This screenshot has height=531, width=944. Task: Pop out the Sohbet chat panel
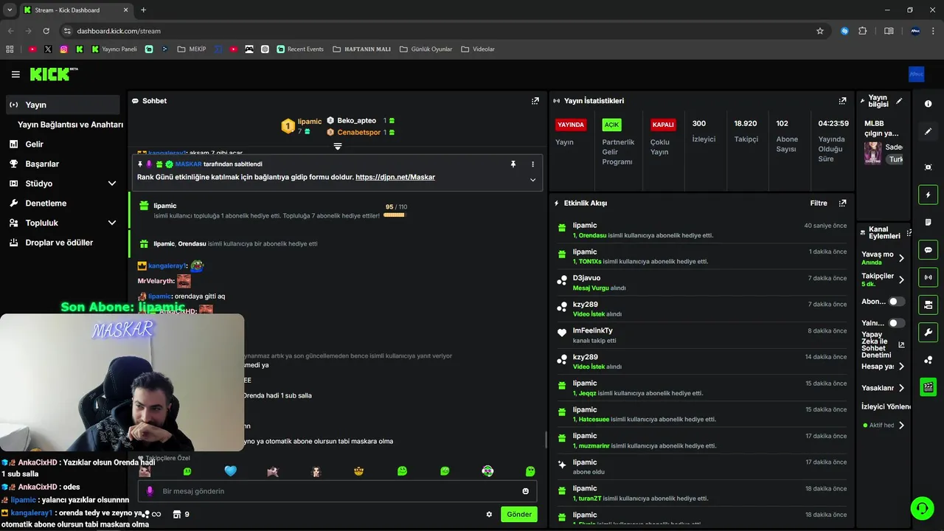pyautogui.click(x=535, y=101)
